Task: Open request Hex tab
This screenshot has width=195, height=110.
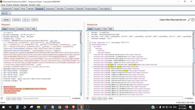Action: pos(28,29)
